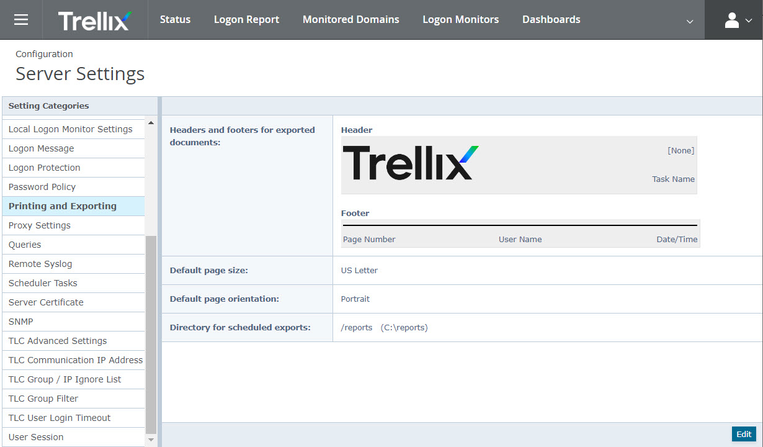Select Printing and Exporting category
The height and width of the screenshot is (447, 763).
coord(73,206)
